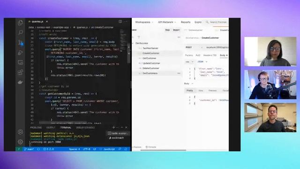Open the Run and Debug icon
300x169 pixels.
(x=20, y=53)
